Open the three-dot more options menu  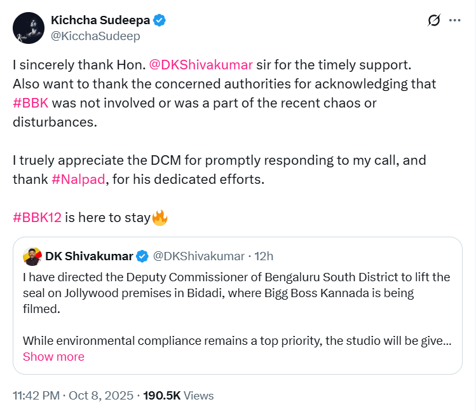tap(454, 21)
